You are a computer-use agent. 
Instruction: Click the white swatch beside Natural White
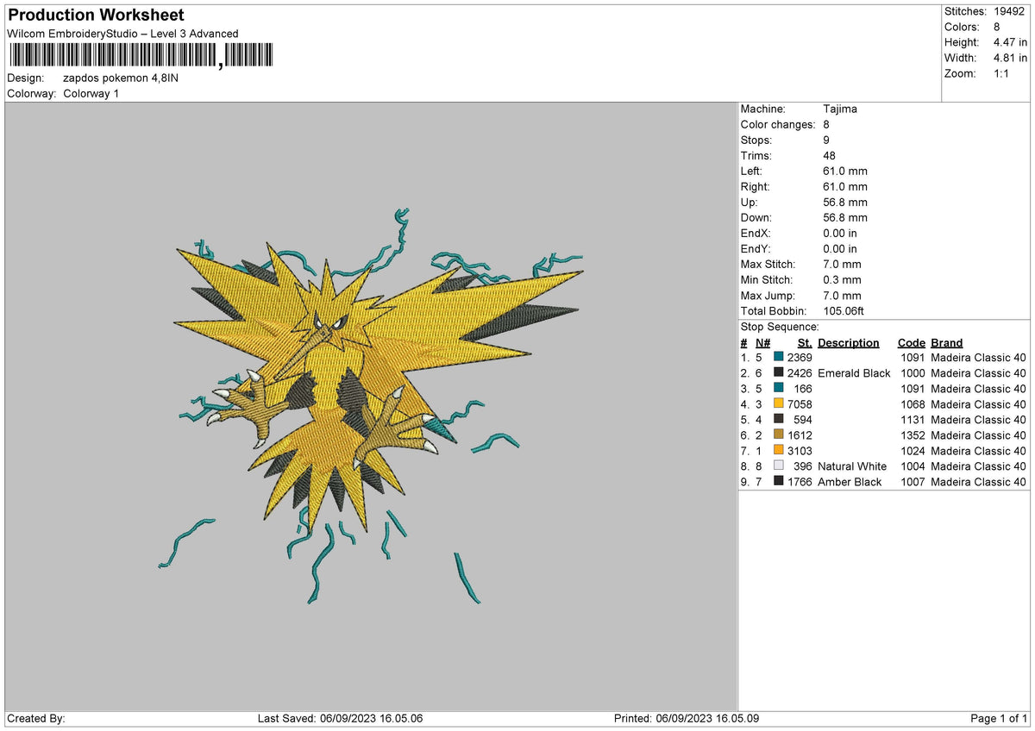[x=779, y=466]
